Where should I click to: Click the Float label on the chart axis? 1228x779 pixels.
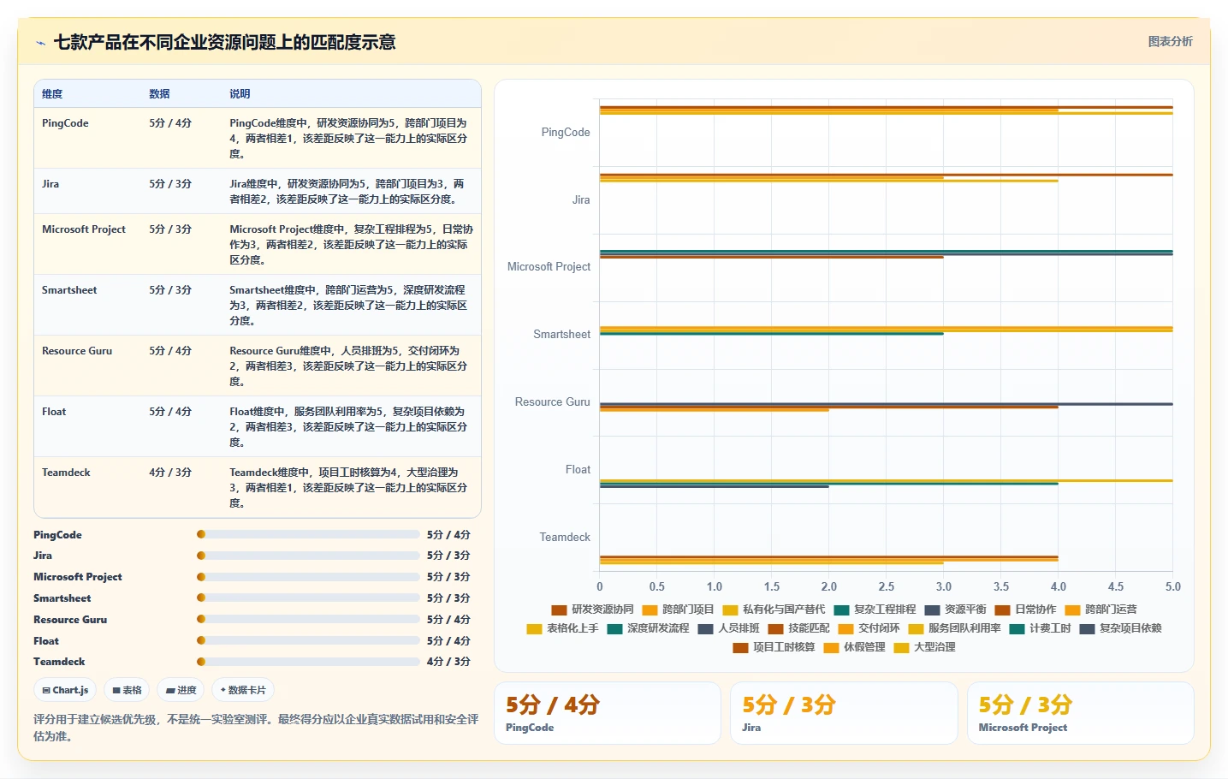tap(578, 470)
